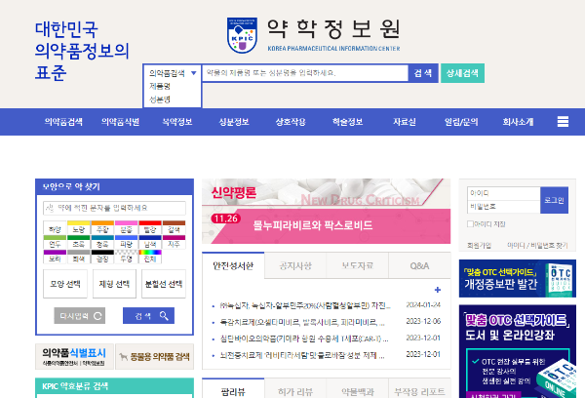
Task: Open the 신약평론 몰누피라비르와 팍스로비드 banner
Action: 326,212
